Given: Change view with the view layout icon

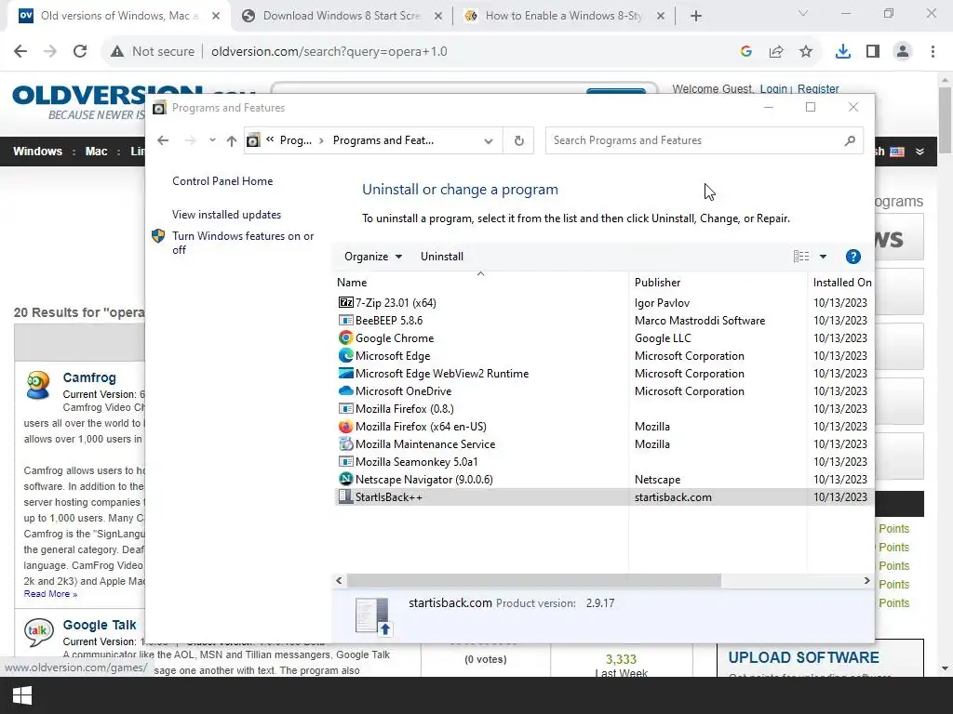Looking at the screenshot, I should 801,257.
